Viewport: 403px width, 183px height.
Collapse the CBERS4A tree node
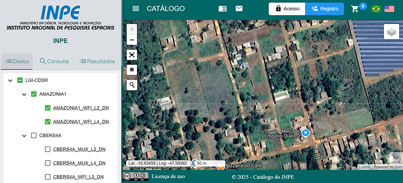pyautogui.click(x=24, y=135)
